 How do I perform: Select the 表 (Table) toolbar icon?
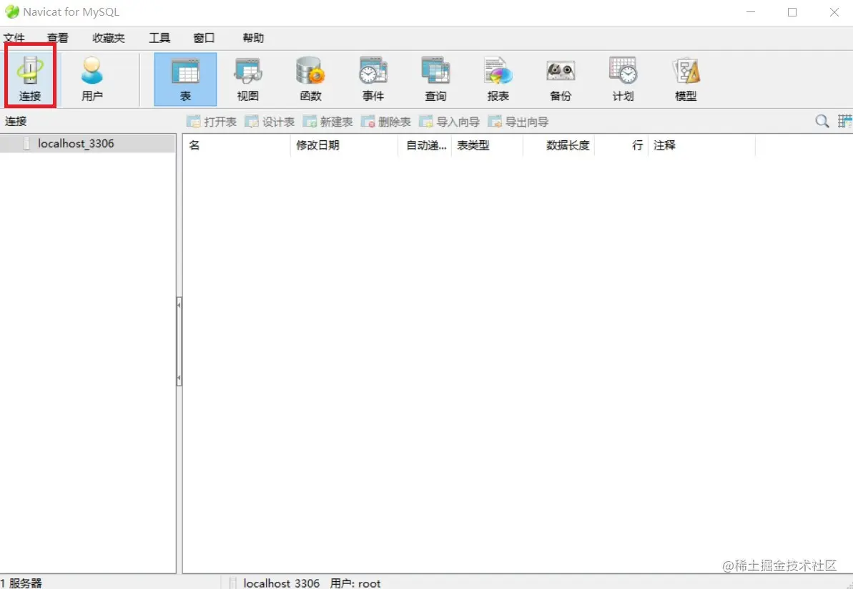[x=185, y=79]
